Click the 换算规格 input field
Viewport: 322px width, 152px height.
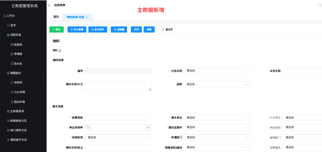[118, 118]
